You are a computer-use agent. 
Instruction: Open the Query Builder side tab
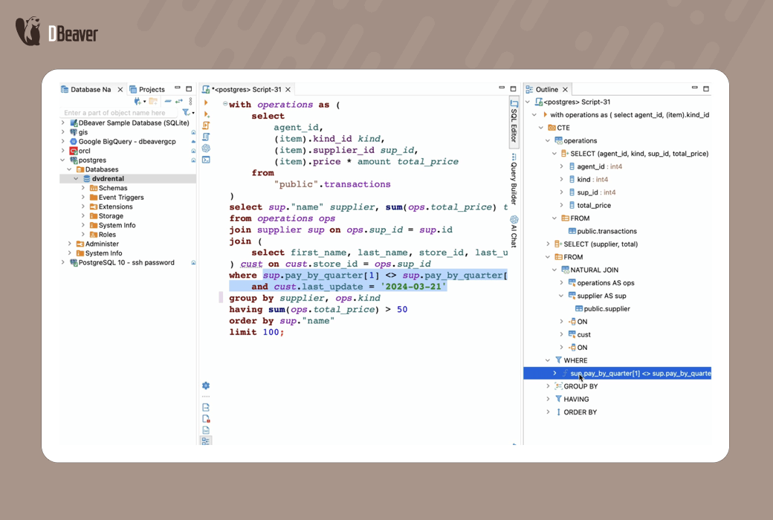coord(514,178)
